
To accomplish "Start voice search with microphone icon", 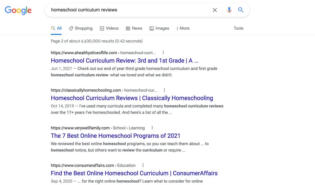I will point(229,10).
